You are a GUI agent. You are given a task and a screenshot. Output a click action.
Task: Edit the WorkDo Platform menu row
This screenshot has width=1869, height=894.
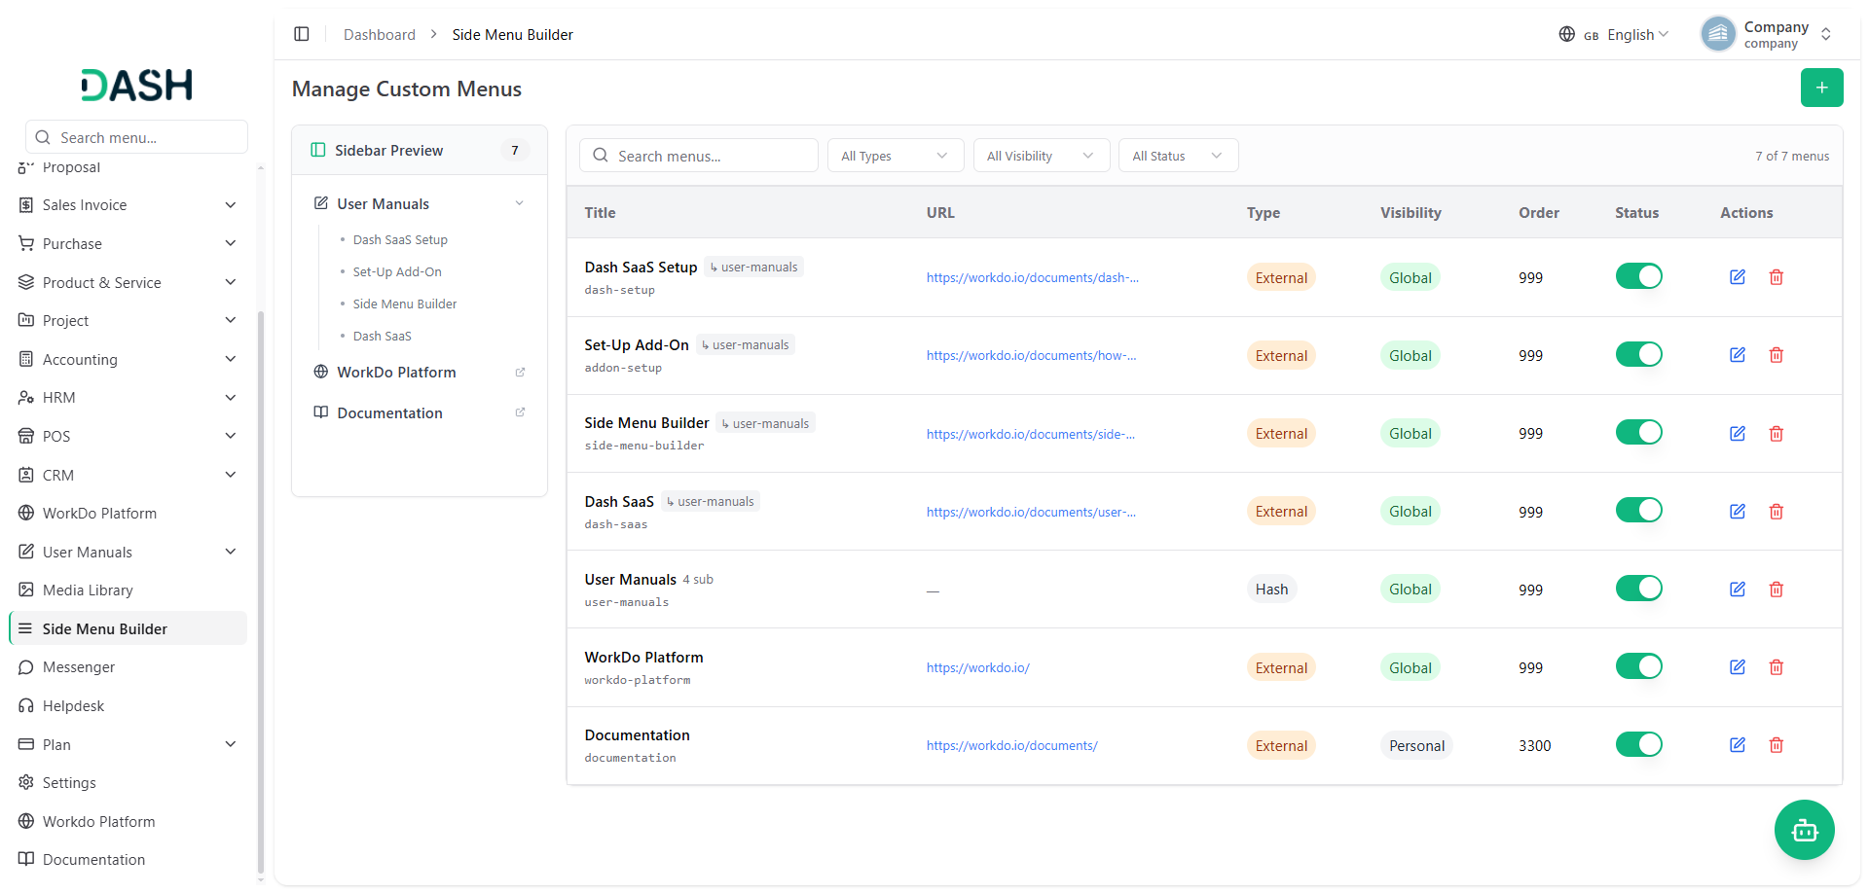coord(1737,666)
